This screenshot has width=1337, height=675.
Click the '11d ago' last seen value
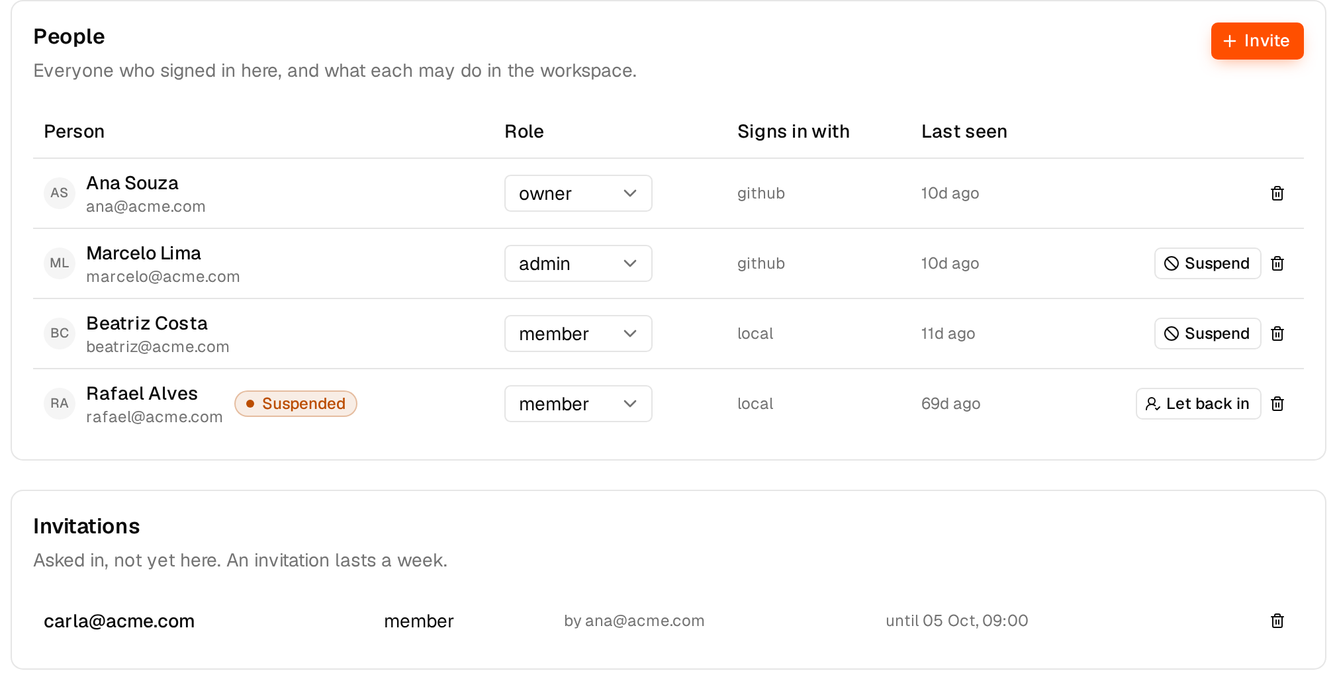pos(948,334)
